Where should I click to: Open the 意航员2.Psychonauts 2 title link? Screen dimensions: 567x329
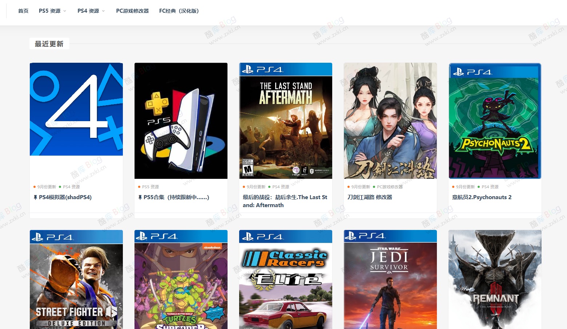pos(482,197)
